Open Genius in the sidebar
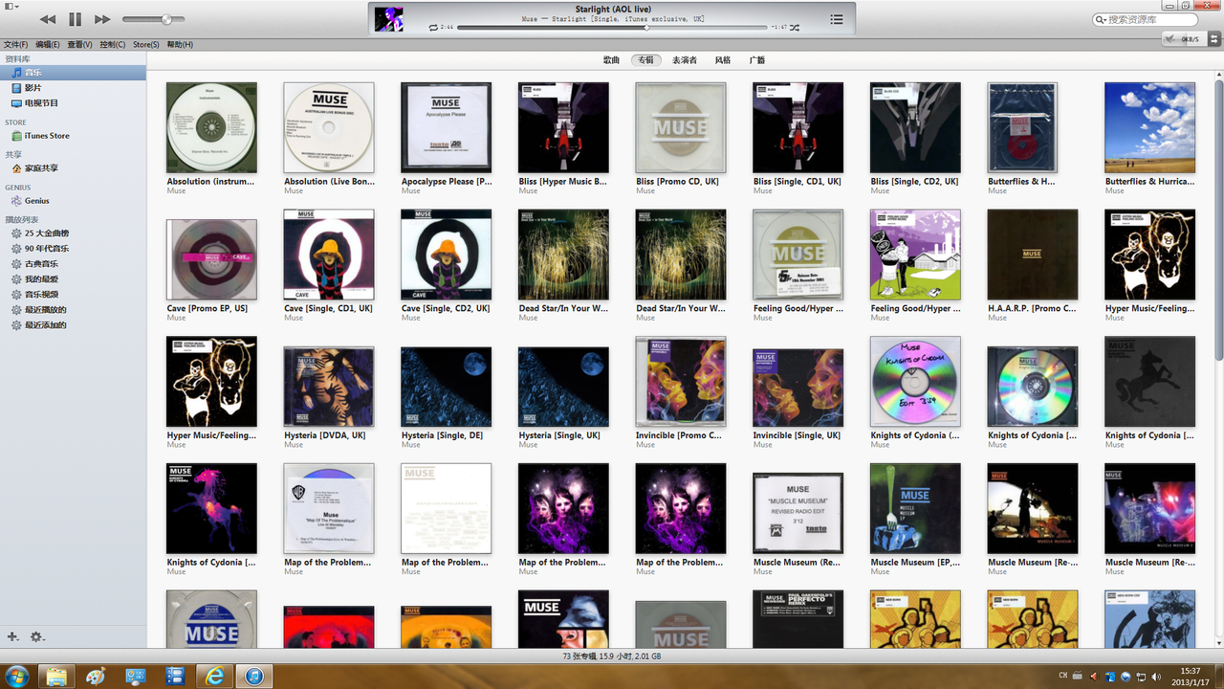Image resolution: width=1224 pixels, height=689 pixels. coord(73,201)
